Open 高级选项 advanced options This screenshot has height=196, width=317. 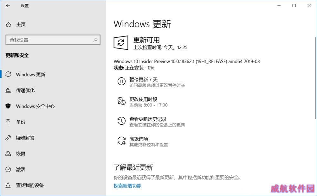coord(139,139)
